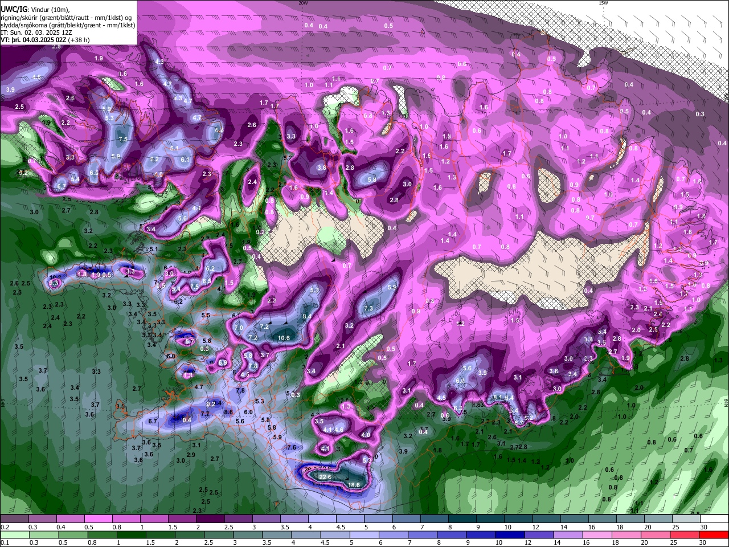Click the '15W' longitude label
The image size is (729, 547).
(603, 3)
